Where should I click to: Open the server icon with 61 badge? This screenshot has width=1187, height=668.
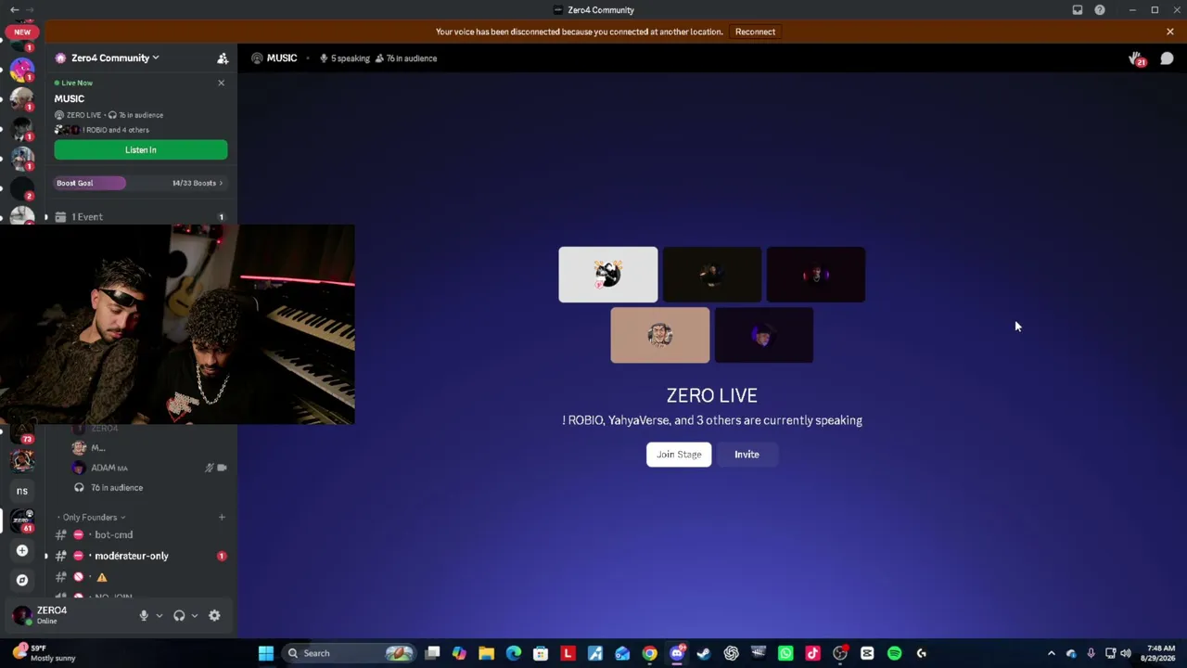(22, 520)
